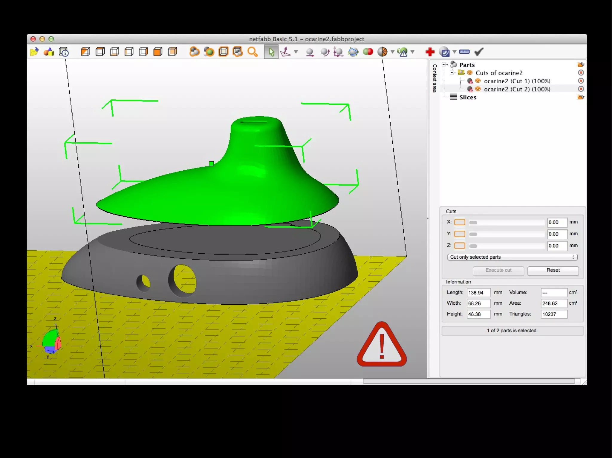
Task: Toggle eye icon for Cuts of ocarine2
Action: coord(470,73)
